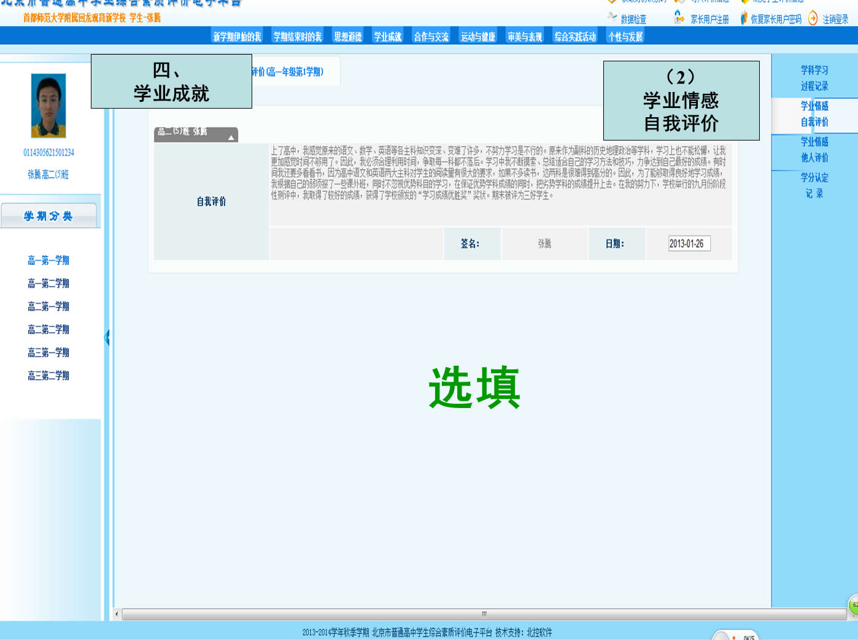The height and width of the screenshot is (640, 858).
Task: Open 学科学习过程记录 in the right sidebar
Action: tap(814, 78)
